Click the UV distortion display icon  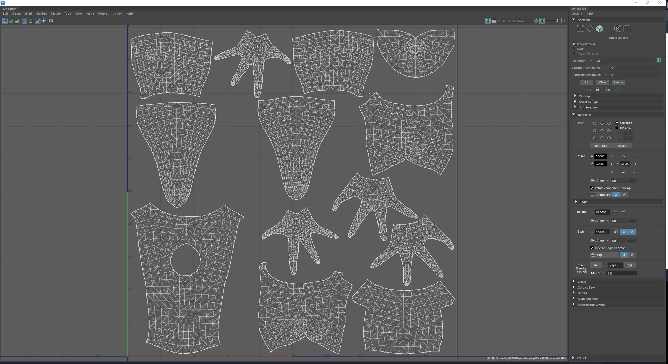tap(17, 21)
